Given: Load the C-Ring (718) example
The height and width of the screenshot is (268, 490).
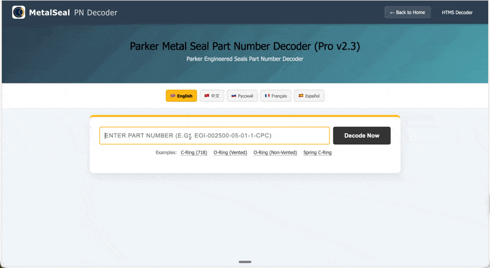Looking at the screenshot, I should point(194,153).
